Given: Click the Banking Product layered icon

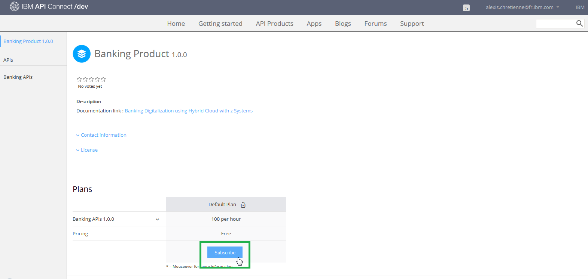Looking at the screenshot, I should (x=82, y=54).
